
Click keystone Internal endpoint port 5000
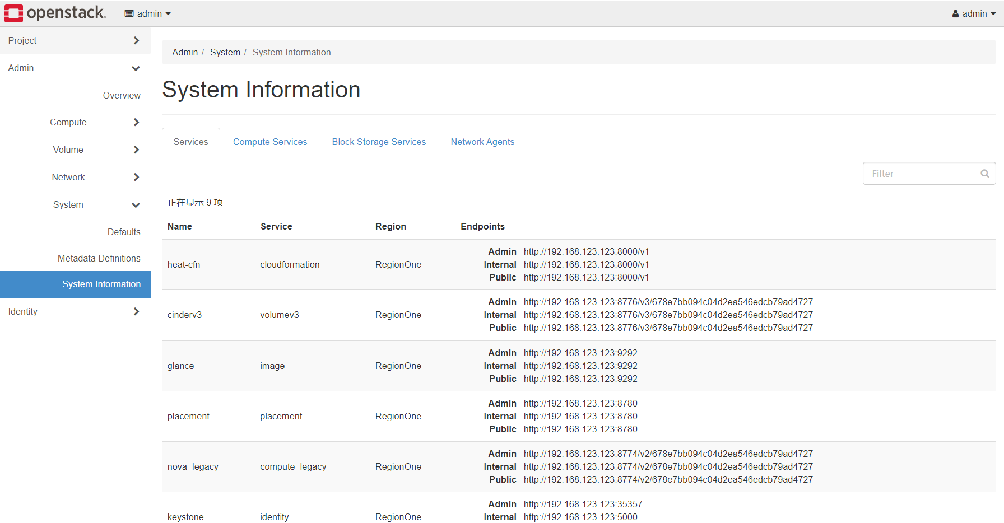pos(580,517)
